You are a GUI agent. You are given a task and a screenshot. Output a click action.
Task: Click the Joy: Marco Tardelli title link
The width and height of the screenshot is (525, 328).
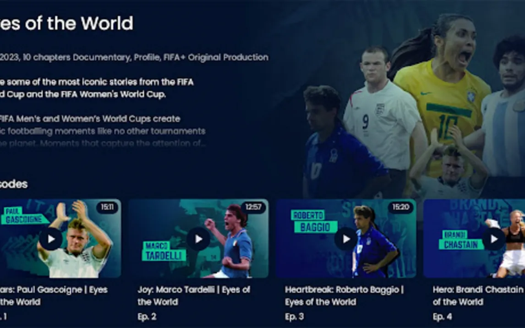coord(194,295)
